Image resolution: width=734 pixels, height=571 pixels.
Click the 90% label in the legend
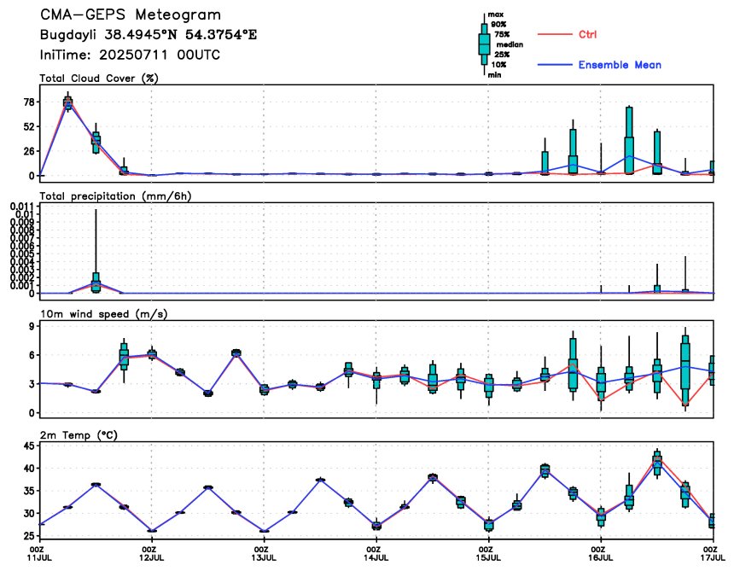click(x=498, y=25)
